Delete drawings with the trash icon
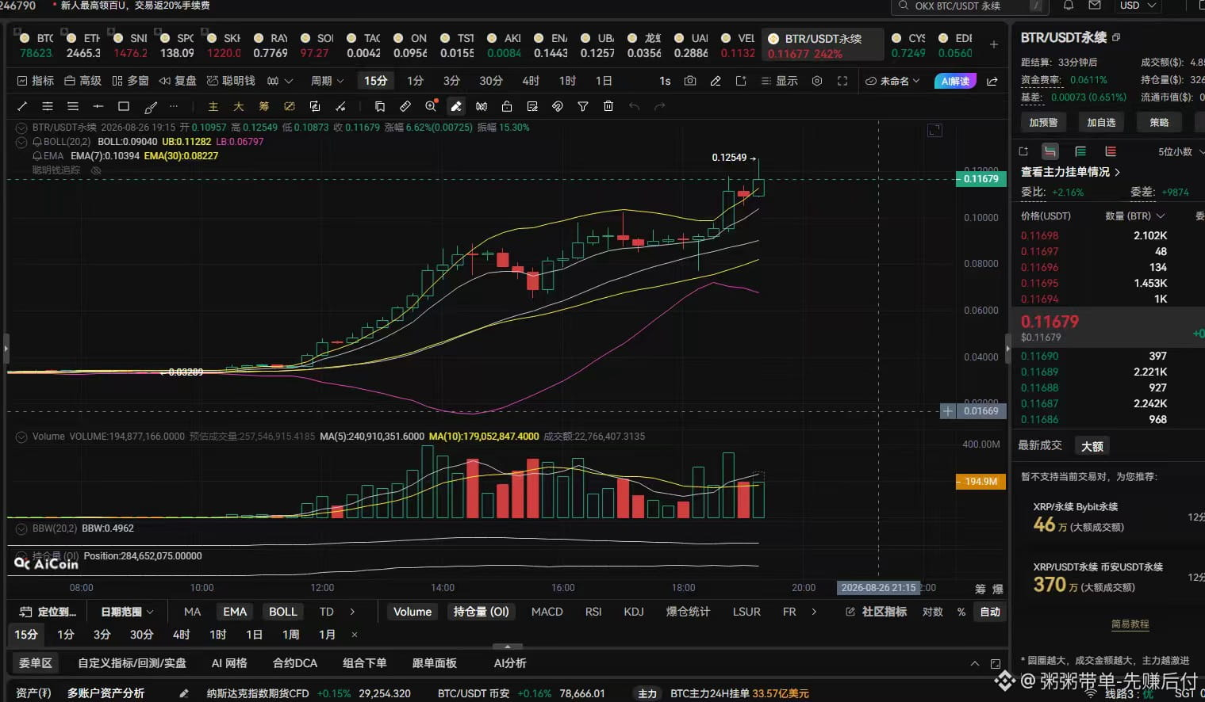Screen dimensions: 1205x702 click(x=608, y=106)
